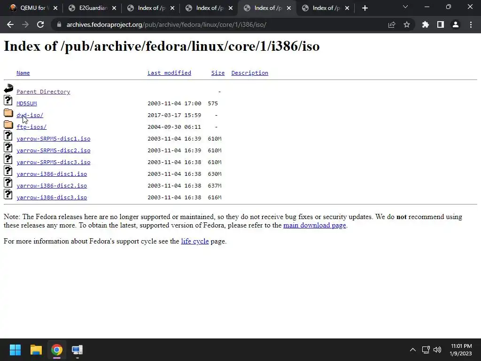The width and height of the screenshot is (481, 361).
Task: Open the Chrome profile icon
Action: (x=456, y=24)
